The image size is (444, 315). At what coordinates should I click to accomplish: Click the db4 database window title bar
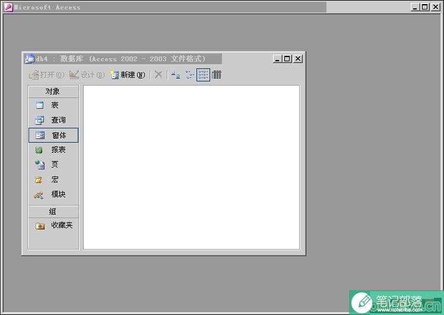coord(163,59)
